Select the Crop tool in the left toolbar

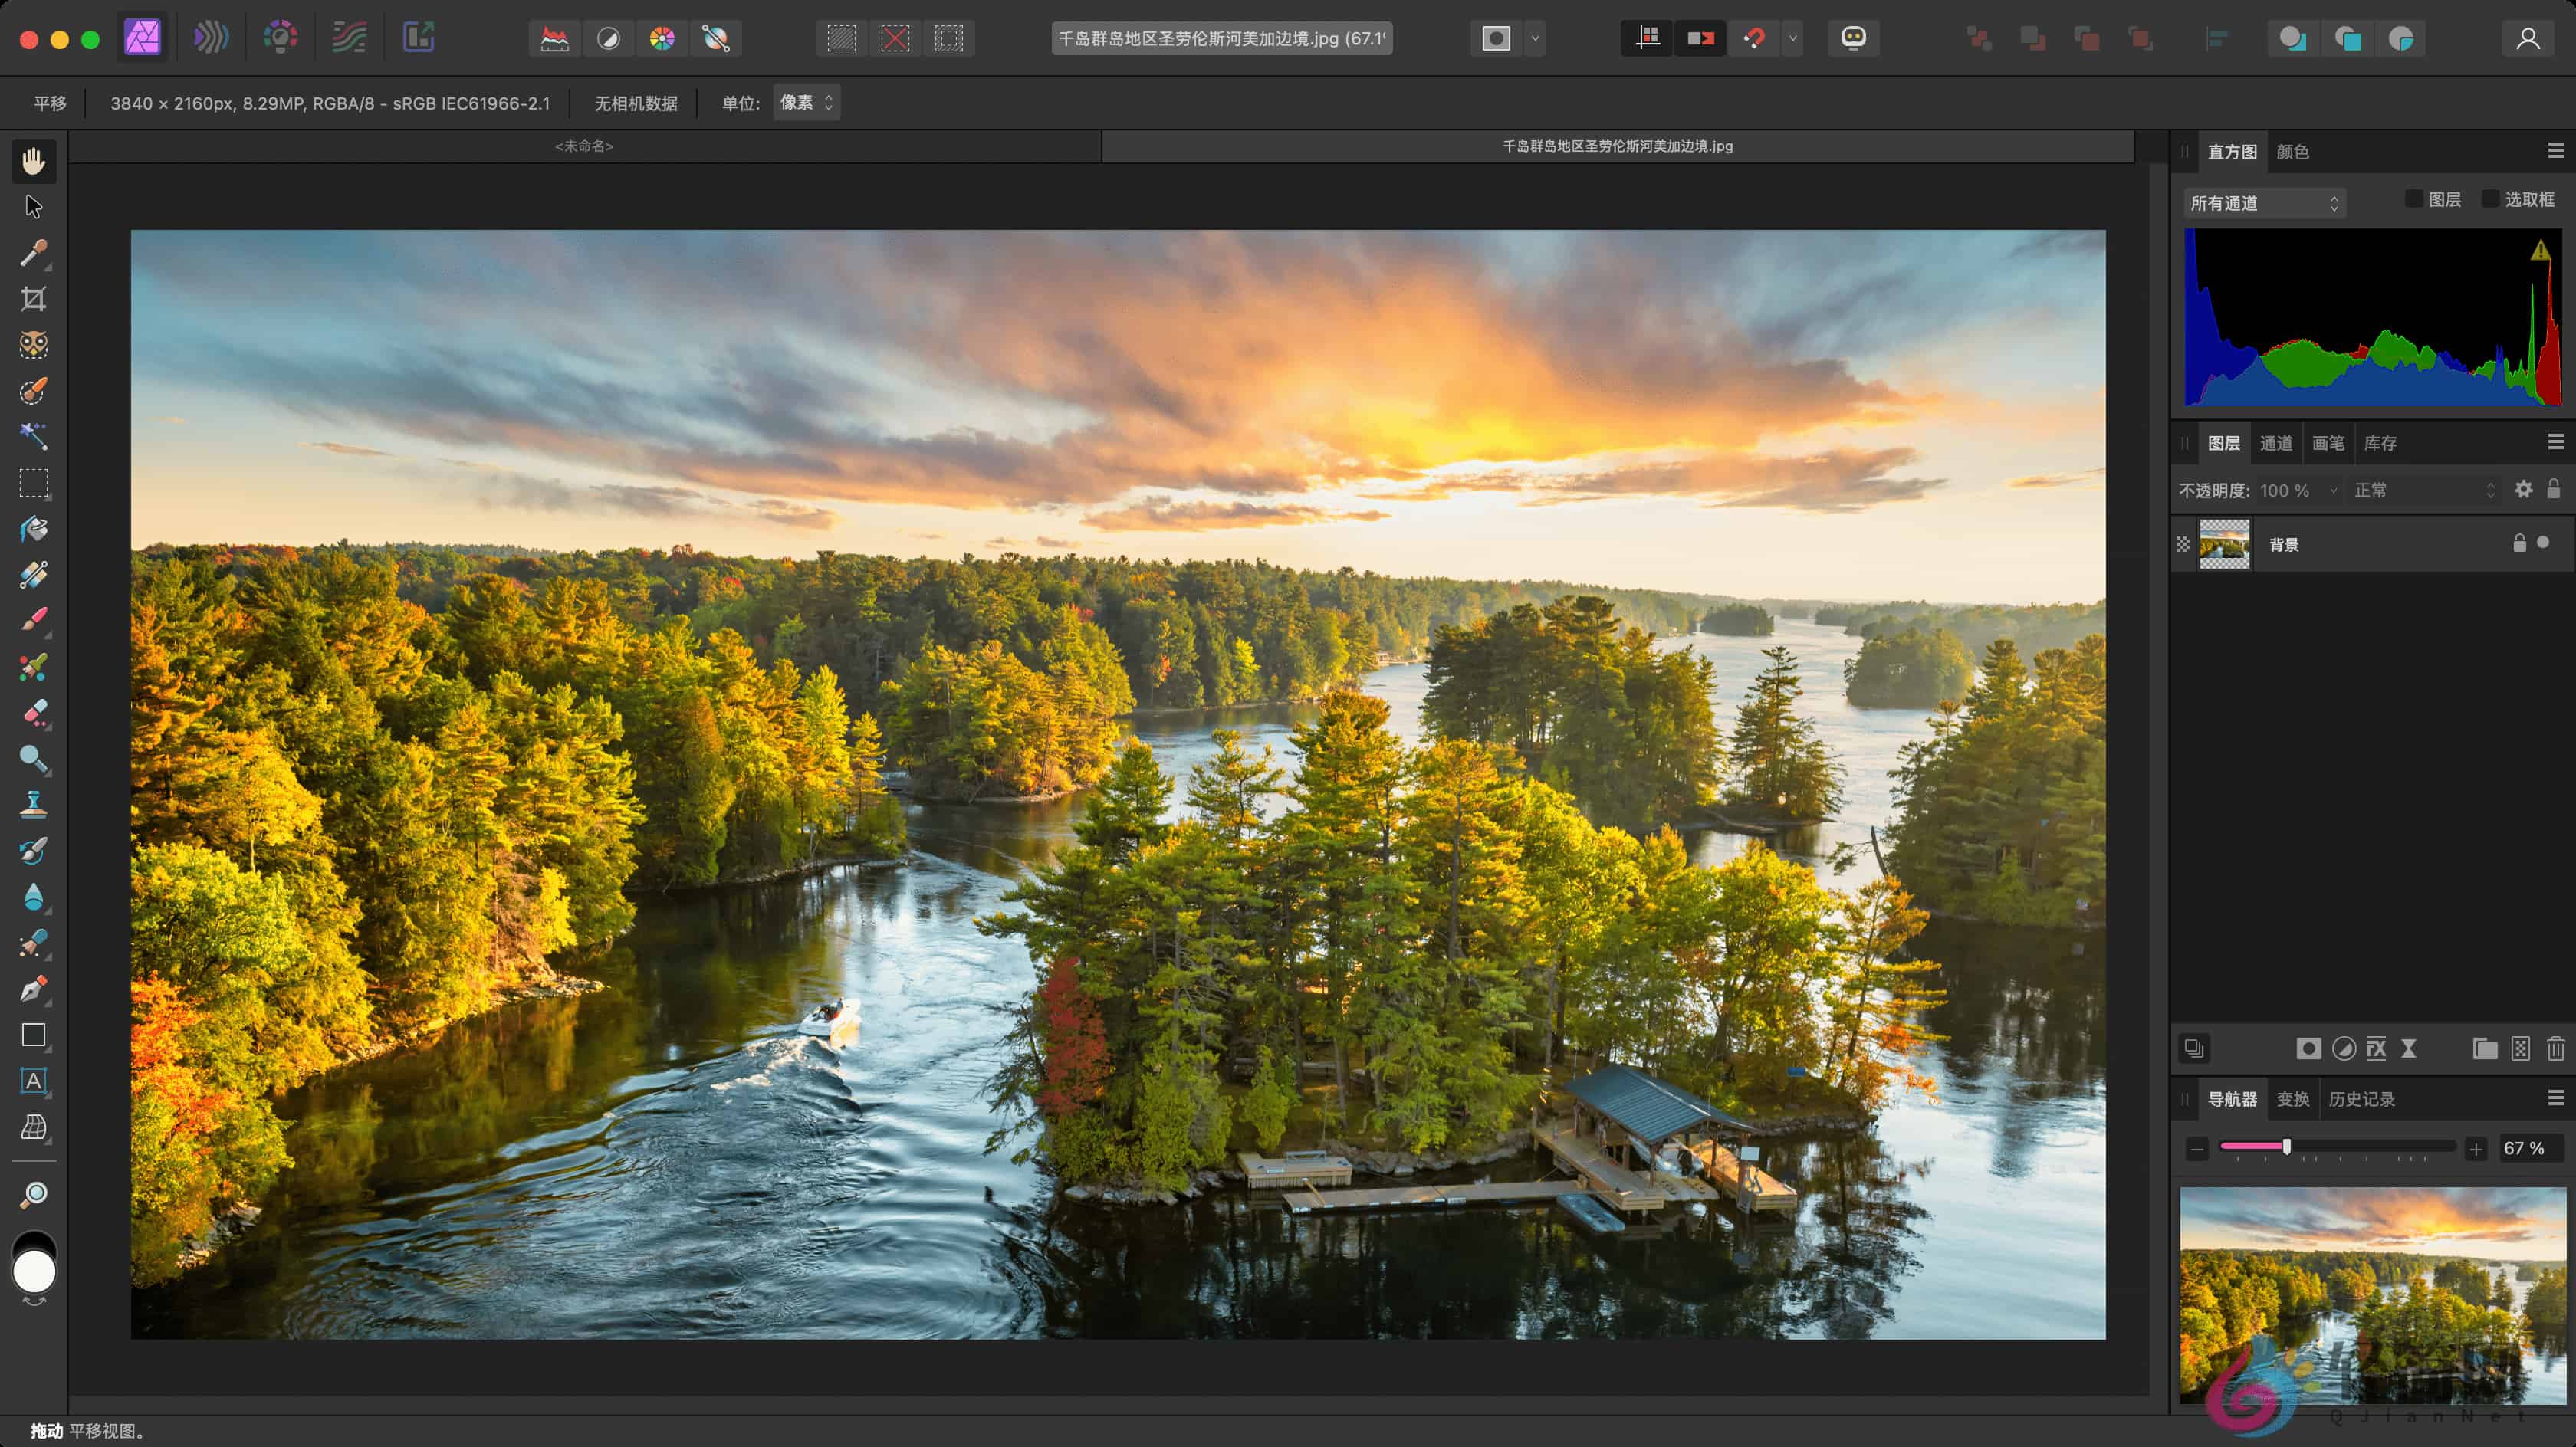(33, 297)
